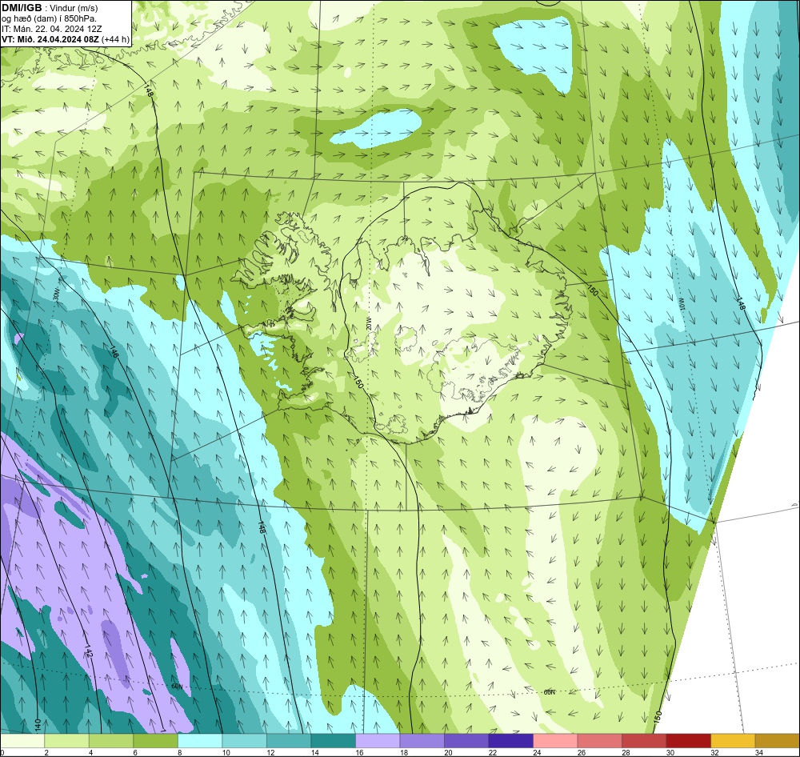Click the 6–8 m/s olive green legend swatch

pyautogui.click(x=156, y=741)
